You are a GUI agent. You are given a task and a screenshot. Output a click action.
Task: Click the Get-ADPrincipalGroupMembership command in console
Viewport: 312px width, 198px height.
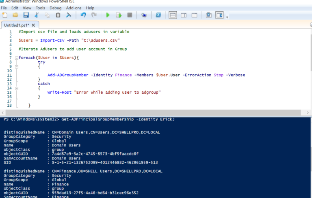(x=97, y=119)
